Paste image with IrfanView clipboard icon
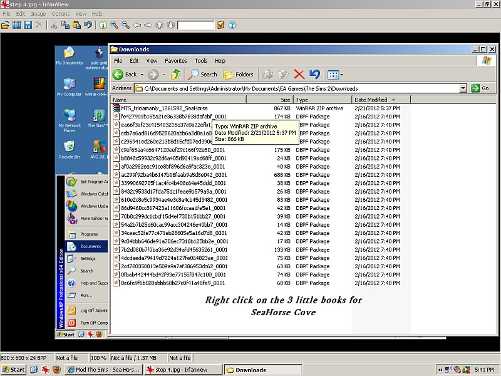The height and width of the screenshot is (376, 501). pos(76,25)
